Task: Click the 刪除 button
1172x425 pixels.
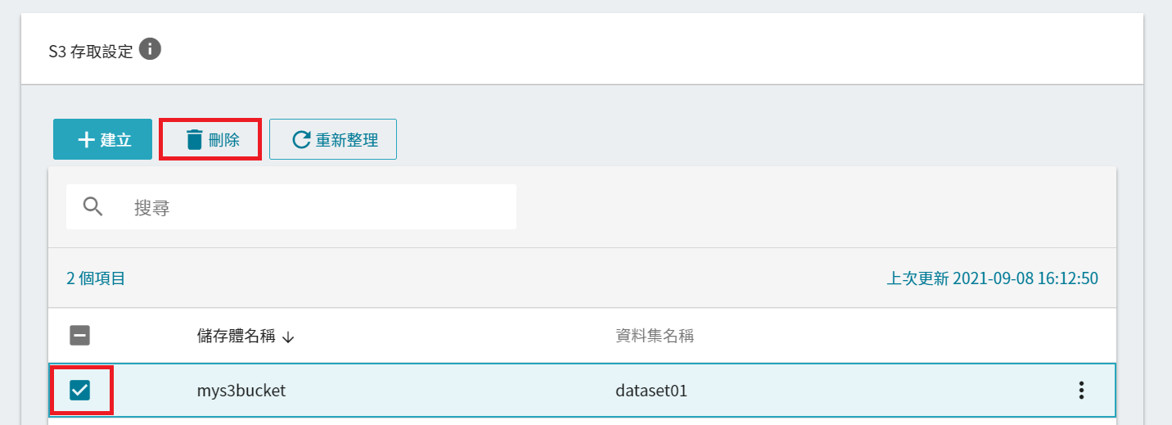Action: pos(210,139)
